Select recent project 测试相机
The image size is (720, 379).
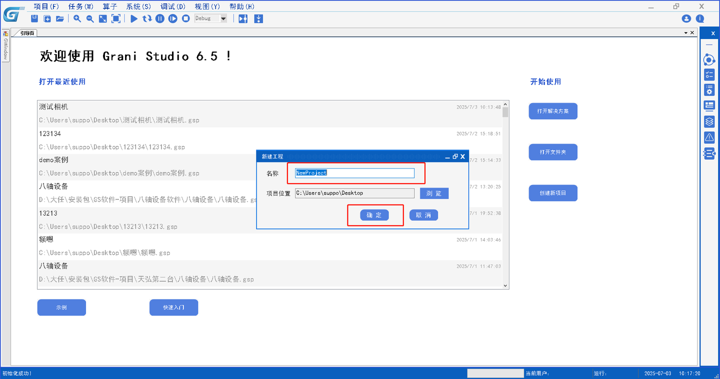coord(270,113)
